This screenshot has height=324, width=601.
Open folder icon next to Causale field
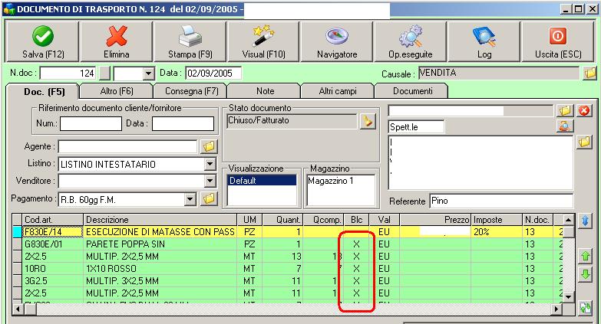(590, 73)
